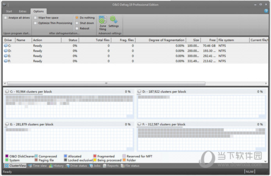This screenshot has width=271, height=176.
Task: Click the 70.46 GB free value for C:
Action: click(x=209, y=46)
